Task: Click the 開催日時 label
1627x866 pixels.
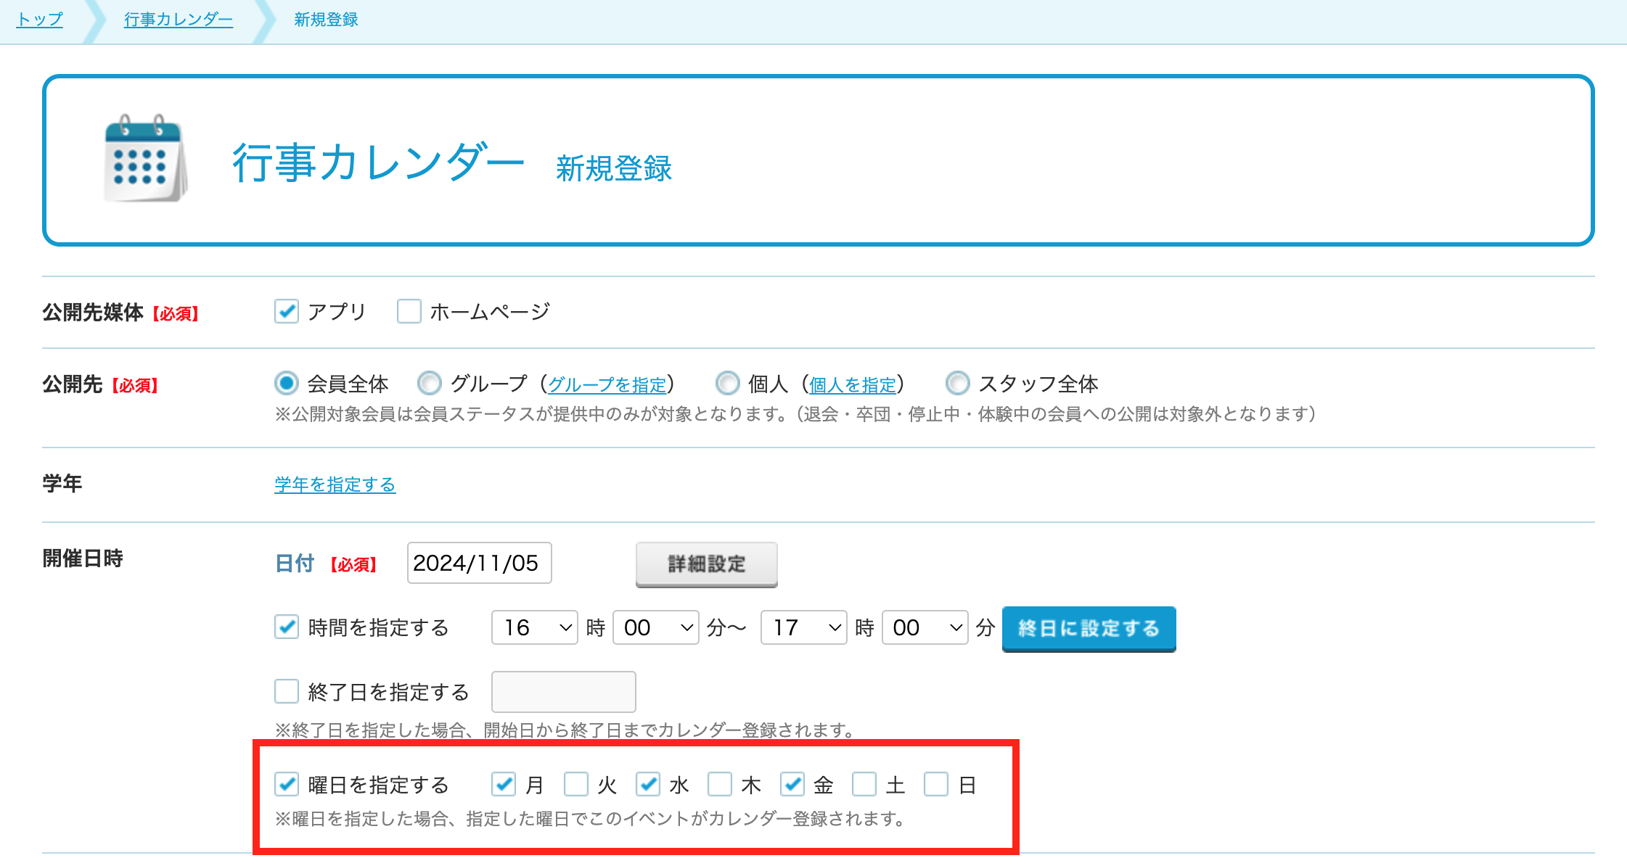Action: click(83, 558)
